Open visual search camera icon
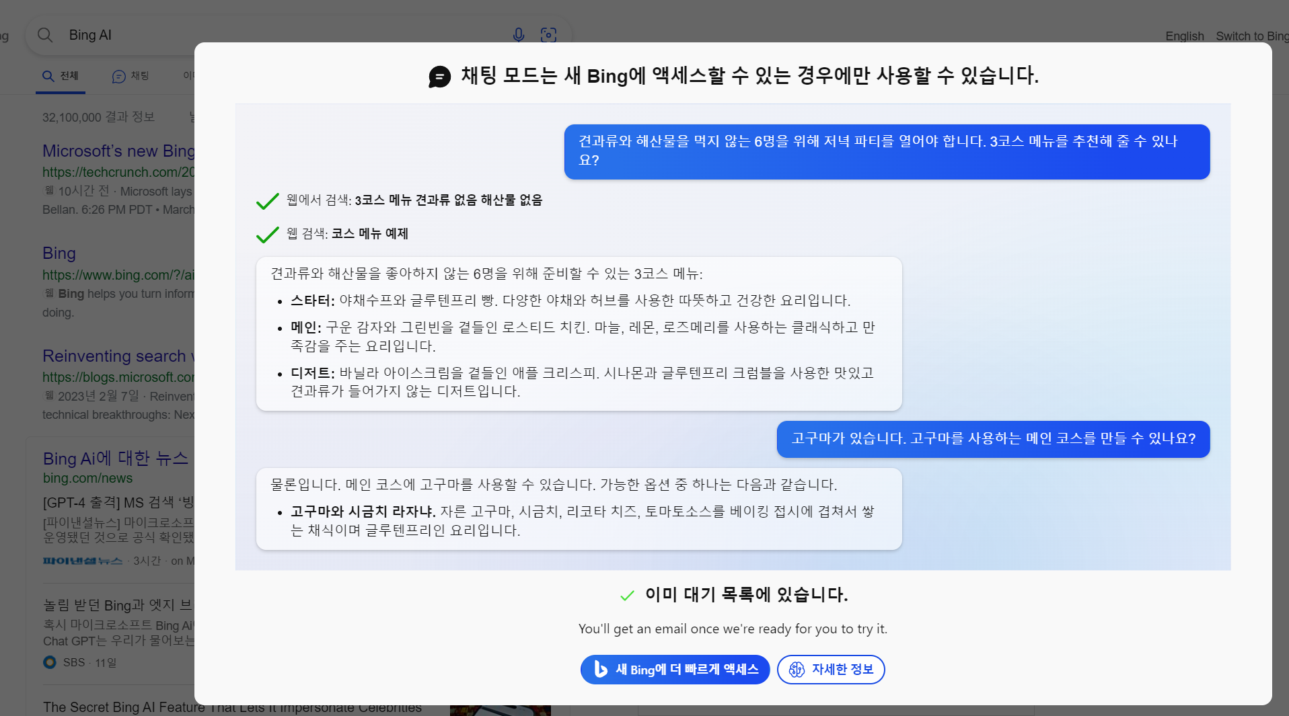 [549, 35]
